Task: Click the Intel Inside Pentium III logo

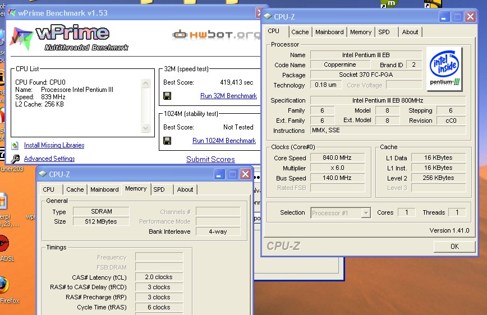Action: pyautogui.click(x=444, y=68)
